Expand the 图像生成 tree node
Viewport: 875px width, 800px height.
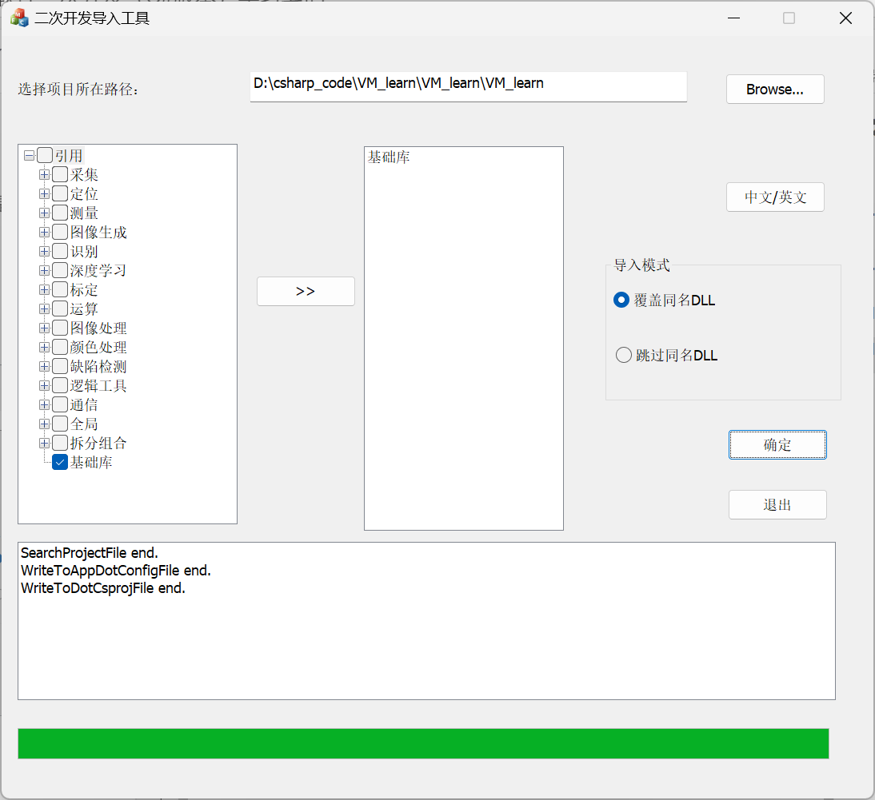tap(44, 232)
